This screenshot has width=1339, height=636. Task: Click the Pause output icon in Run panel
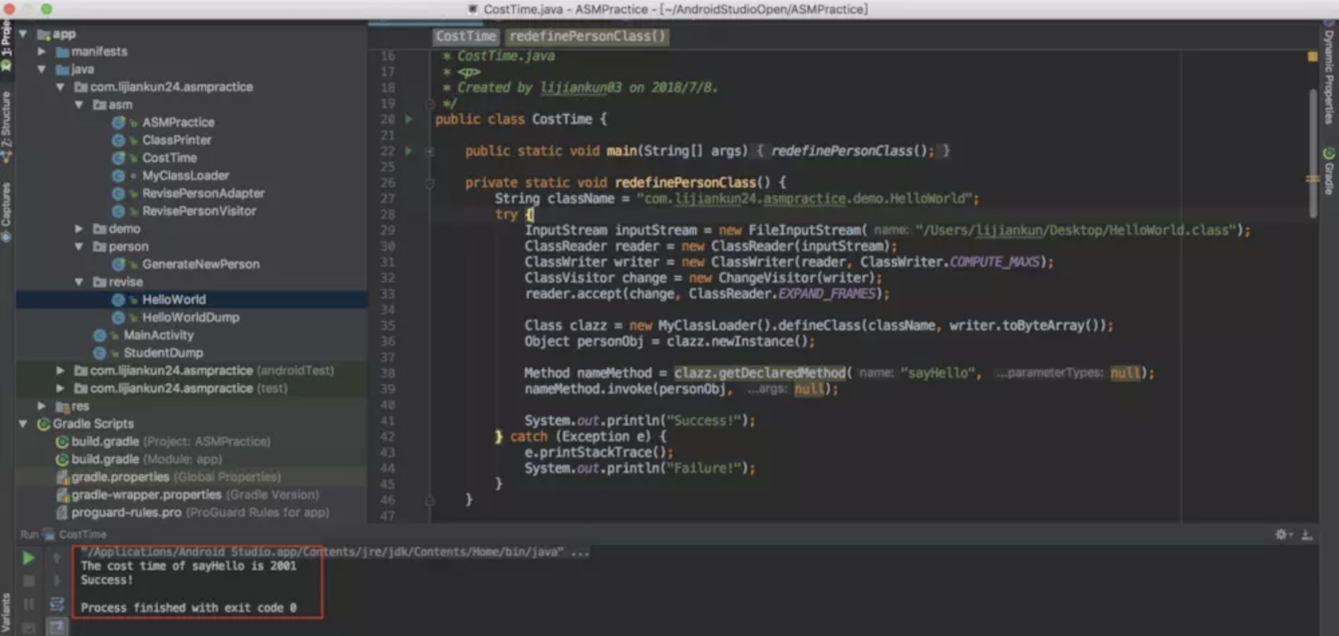tap(29, 605)
